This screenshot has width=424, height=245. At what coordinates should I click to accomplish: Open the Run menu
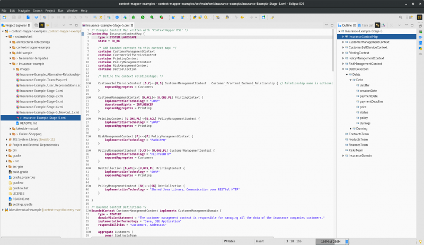(60, 11)
